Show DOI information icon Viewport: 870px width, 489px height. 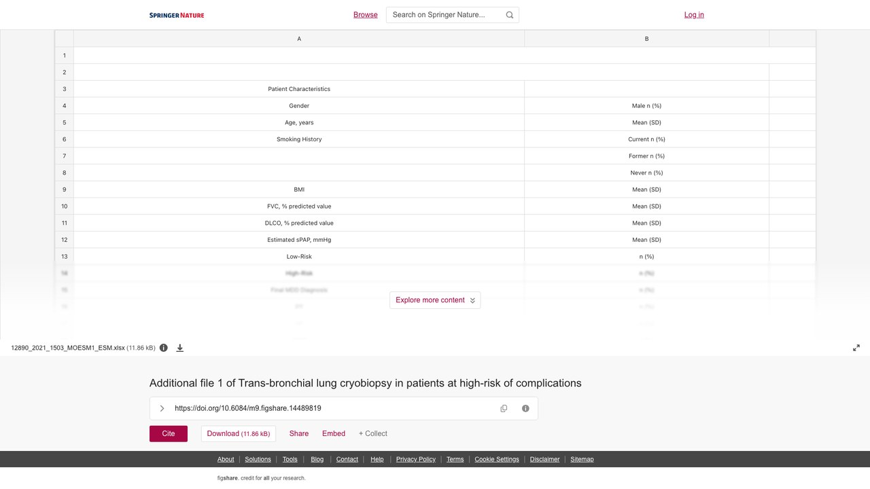(x=525, y=408)
